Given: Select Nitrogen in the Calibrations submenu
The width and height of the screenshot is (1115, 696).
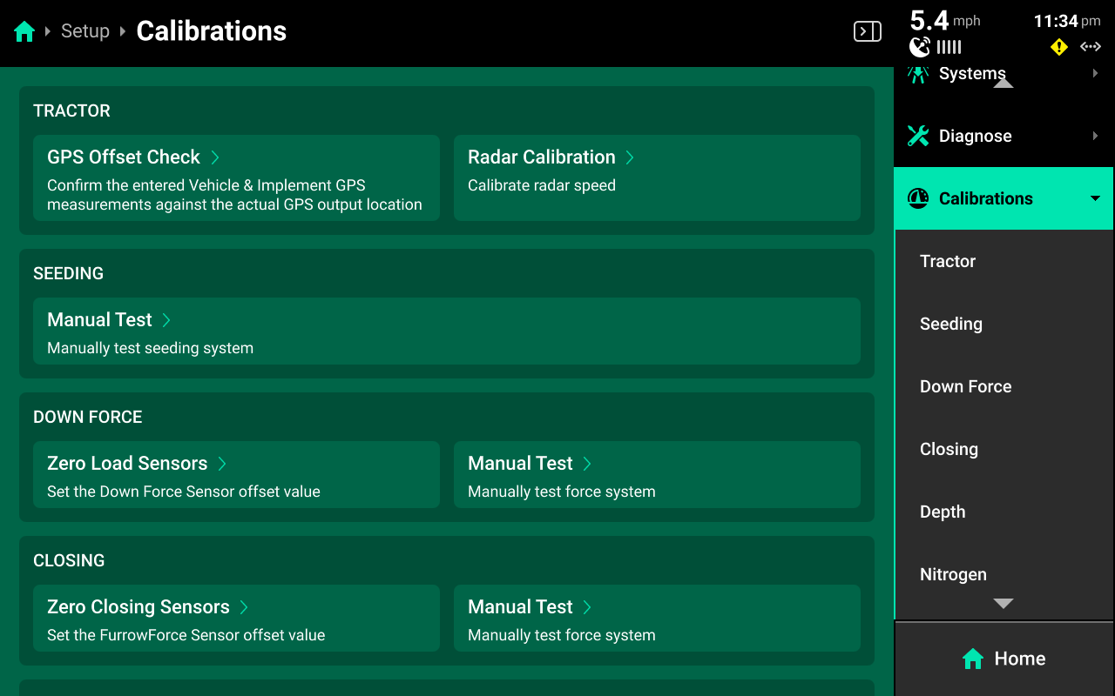Looking at the screenshot, I should click(x=1004, y=574).
